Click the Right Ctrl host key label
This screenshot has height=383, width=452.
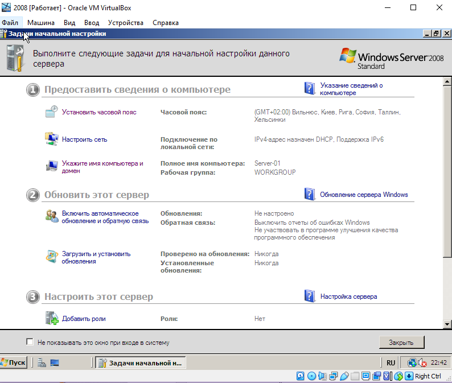click(428, 376)
